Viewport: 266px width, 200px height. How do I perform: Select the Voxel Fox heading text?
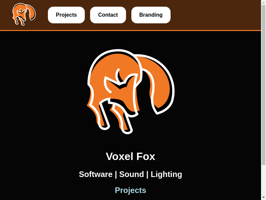pyautogui.click(x=130, y=156)
